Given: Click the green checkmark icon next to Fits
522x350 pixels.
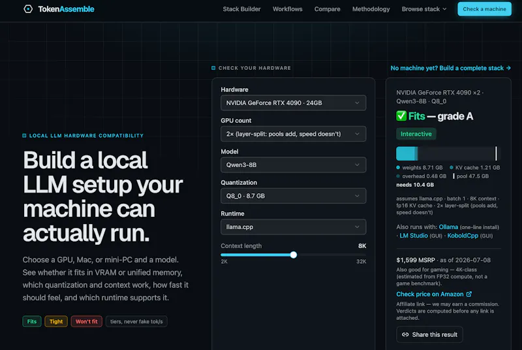Looking at the screenshot, I should point(401,116).
